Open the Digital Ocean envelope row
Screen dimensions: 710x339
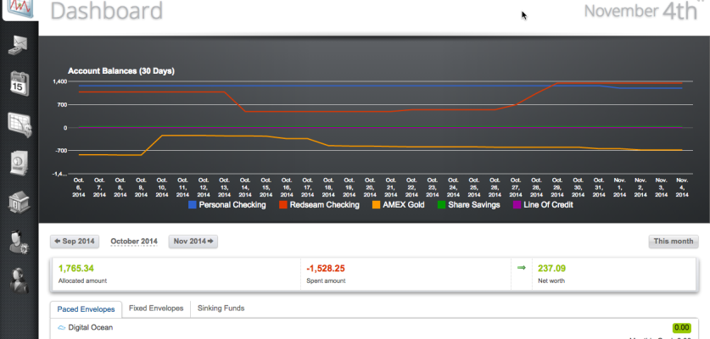374,328
